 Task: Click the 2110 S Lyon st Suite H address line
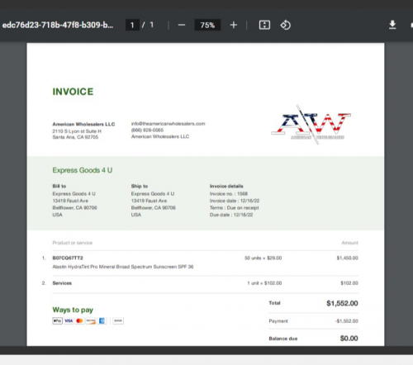(77, 131)
